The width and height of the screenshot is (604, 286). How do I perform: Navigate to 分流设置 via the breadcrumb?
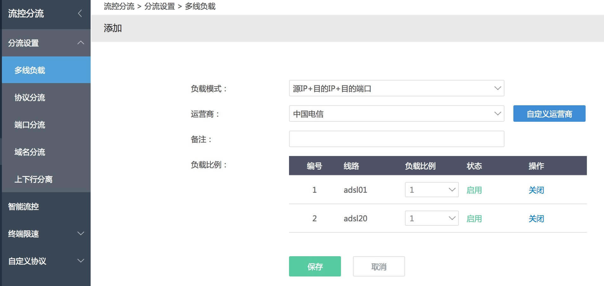[x=159, y=6]
